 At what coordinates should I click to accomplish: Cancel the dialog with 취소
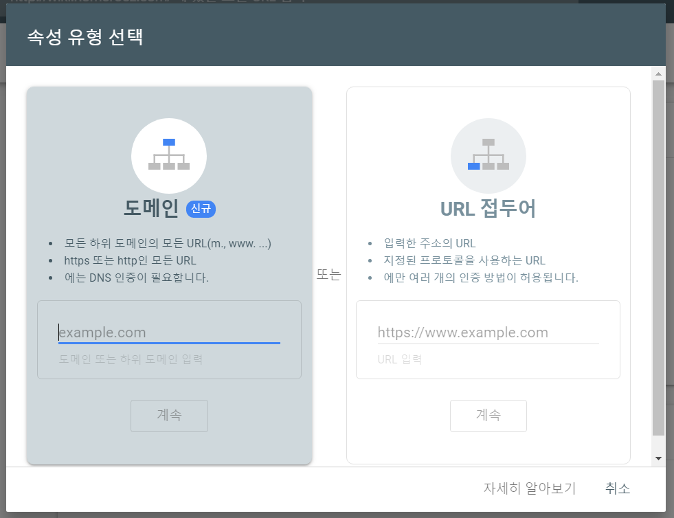[x=618, y=488]
